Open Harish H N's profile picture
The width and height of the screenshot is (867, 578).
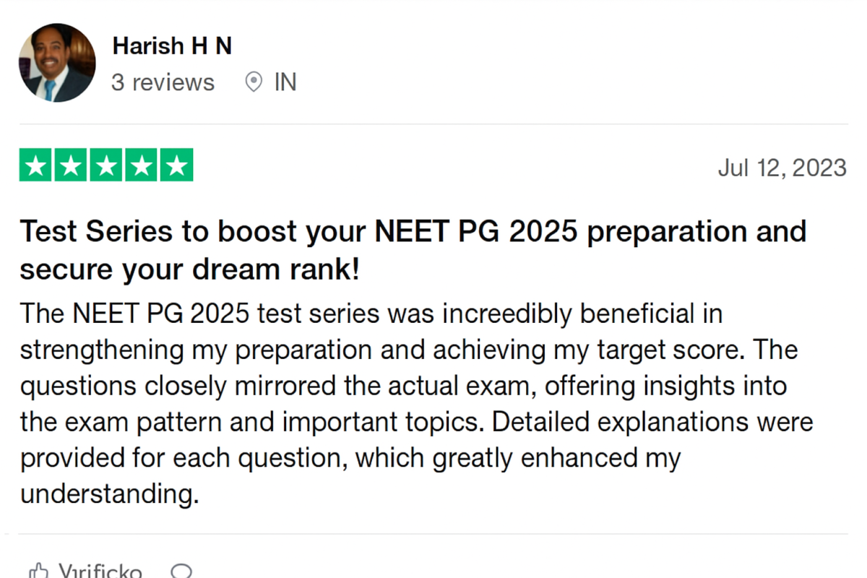point(57,62)
